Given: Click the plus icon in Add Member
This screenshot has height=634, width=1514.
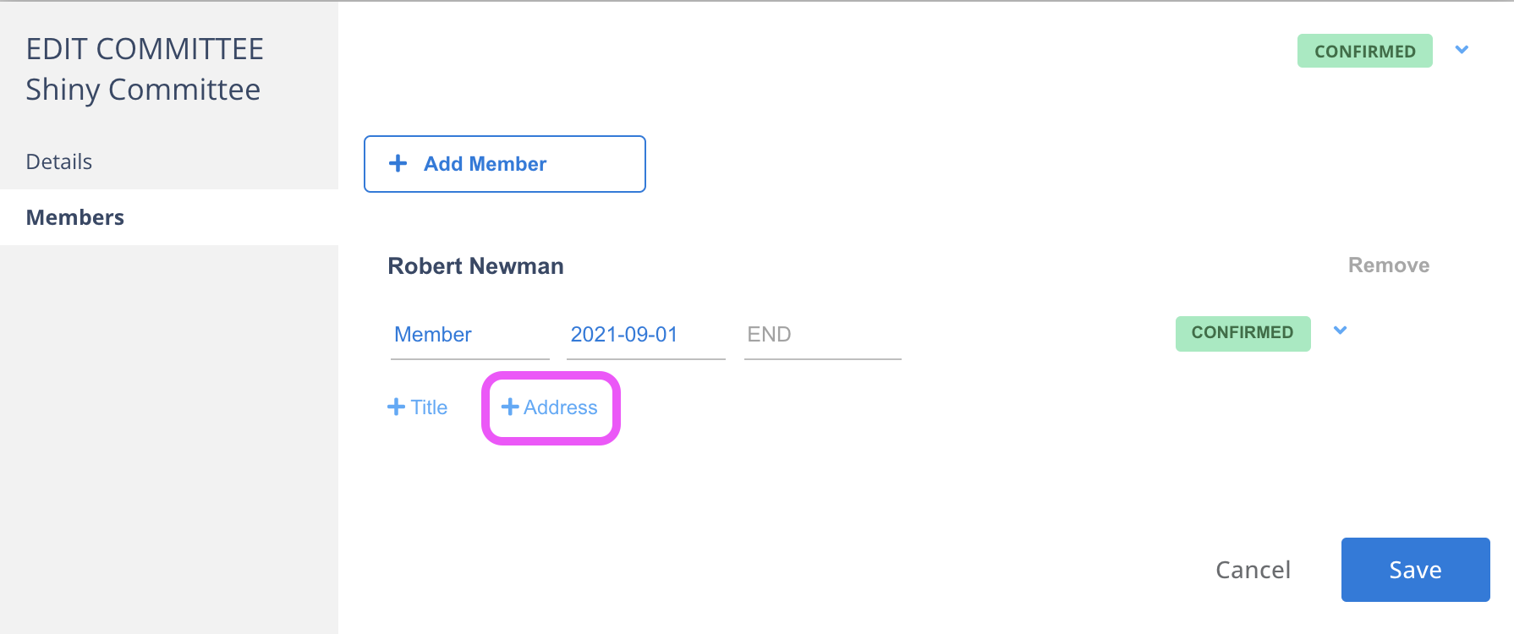Looking at the screenshot, I should point(398,164).
